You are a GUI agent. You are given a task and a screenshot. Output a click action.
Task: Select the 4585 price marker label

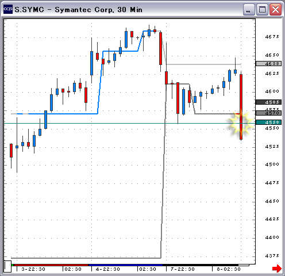click(x=268, y=102)
